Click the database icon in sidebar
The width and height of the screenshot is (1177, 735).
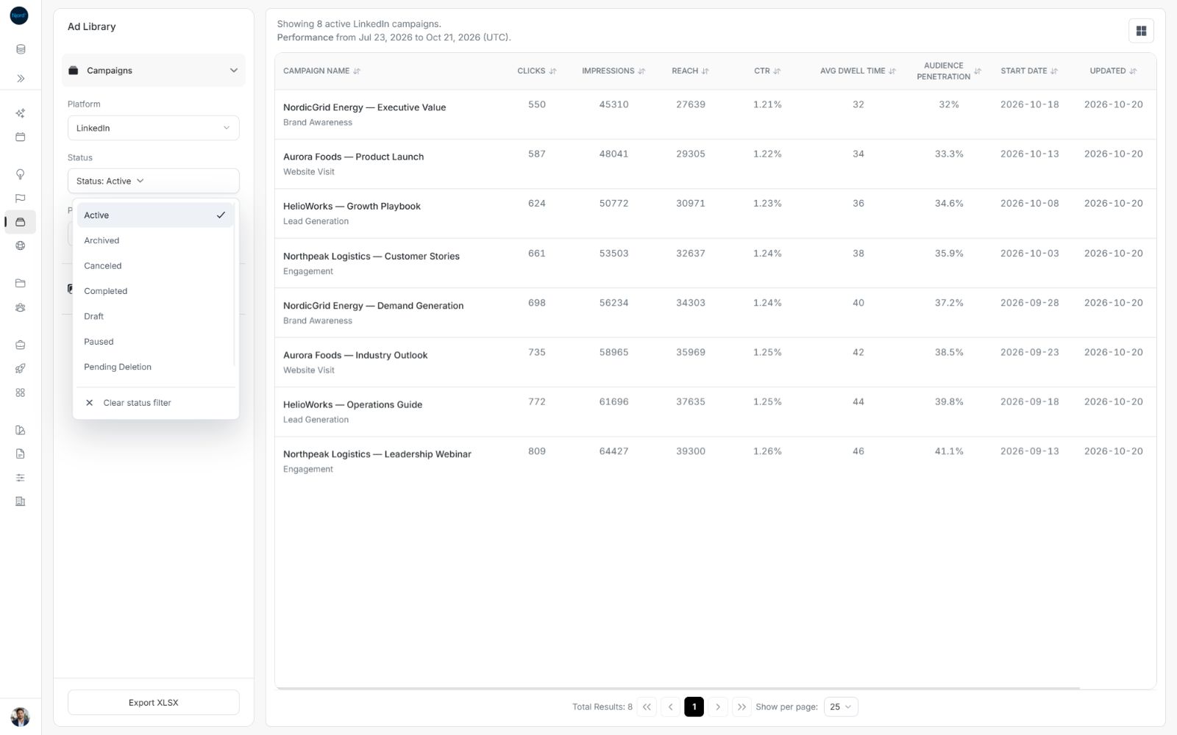(x=21, y=49)
